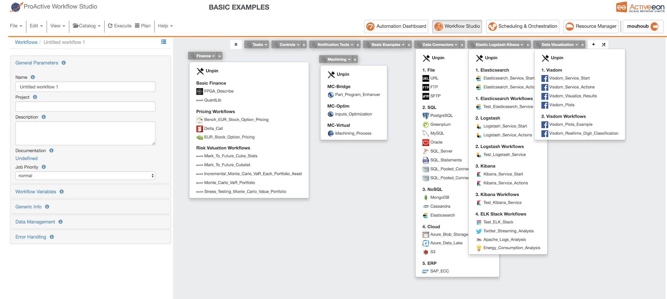Click the Twitter_Streaming_Analysis bird icon
Viewport: 667px width, 299px height.
click(479, 231)
